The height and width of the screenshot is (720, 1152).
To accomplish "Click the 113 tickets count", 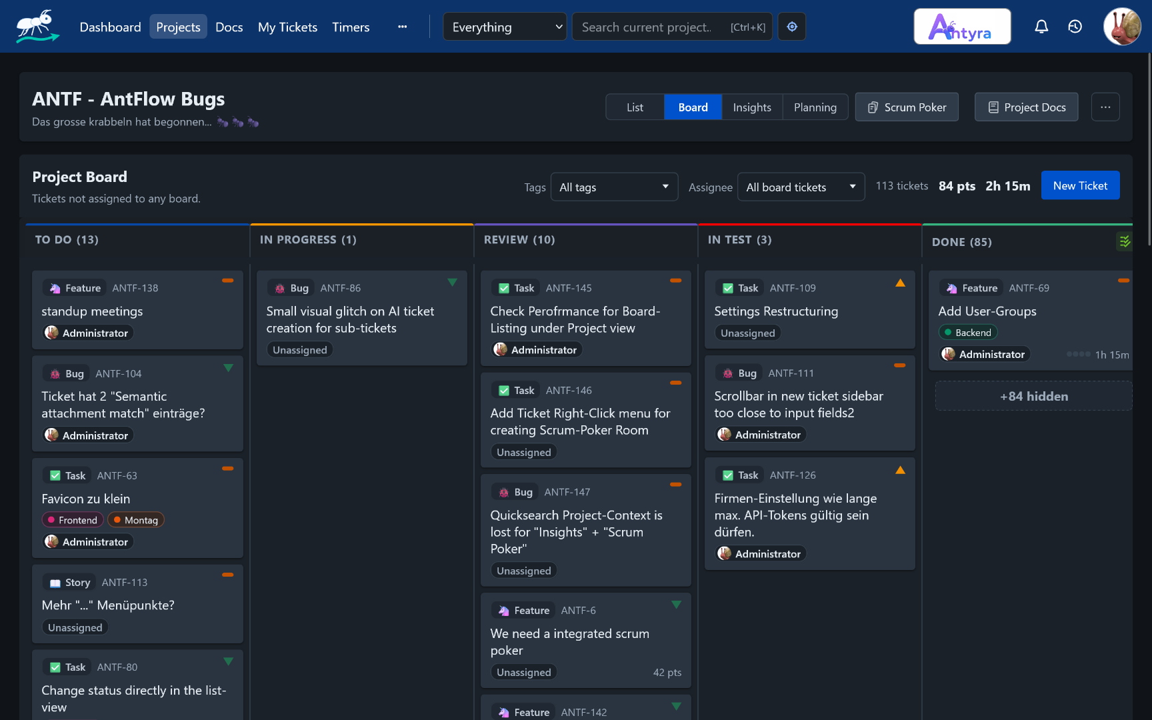I will (x=901, y=186).
